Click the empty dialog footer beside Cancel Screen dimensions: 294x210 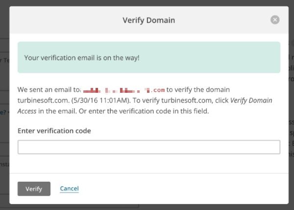(x=184, y=189)
